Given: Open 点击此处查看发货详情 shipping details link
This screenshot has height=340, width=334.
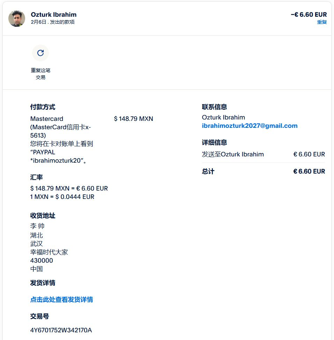Looking at the screenshot, I should coord(61,300).
